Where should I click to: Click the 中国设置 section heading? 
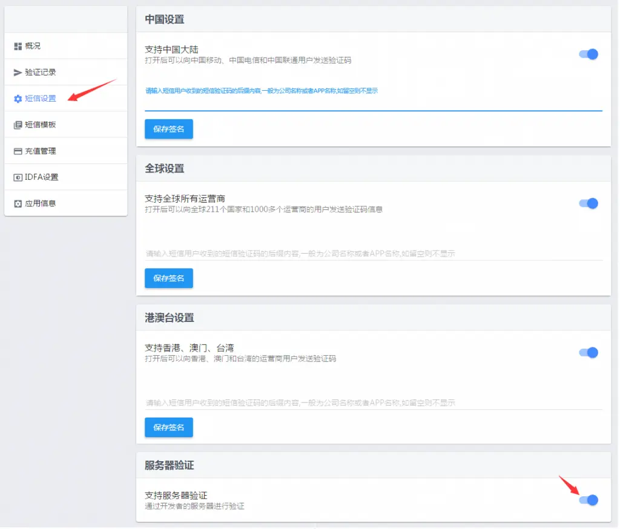(165, 19)
